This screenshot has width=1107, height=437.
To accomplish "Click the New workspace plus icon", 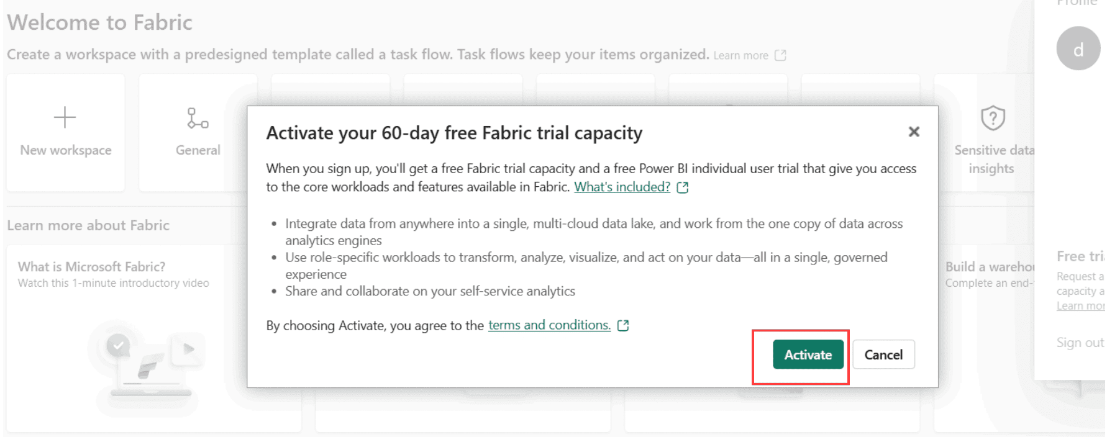I will tap(65, 117).
